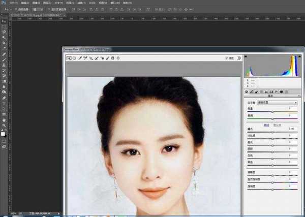This screenshot has height=217, width=305.
Task: Click the Auto tone link
Action: point(266,125)
